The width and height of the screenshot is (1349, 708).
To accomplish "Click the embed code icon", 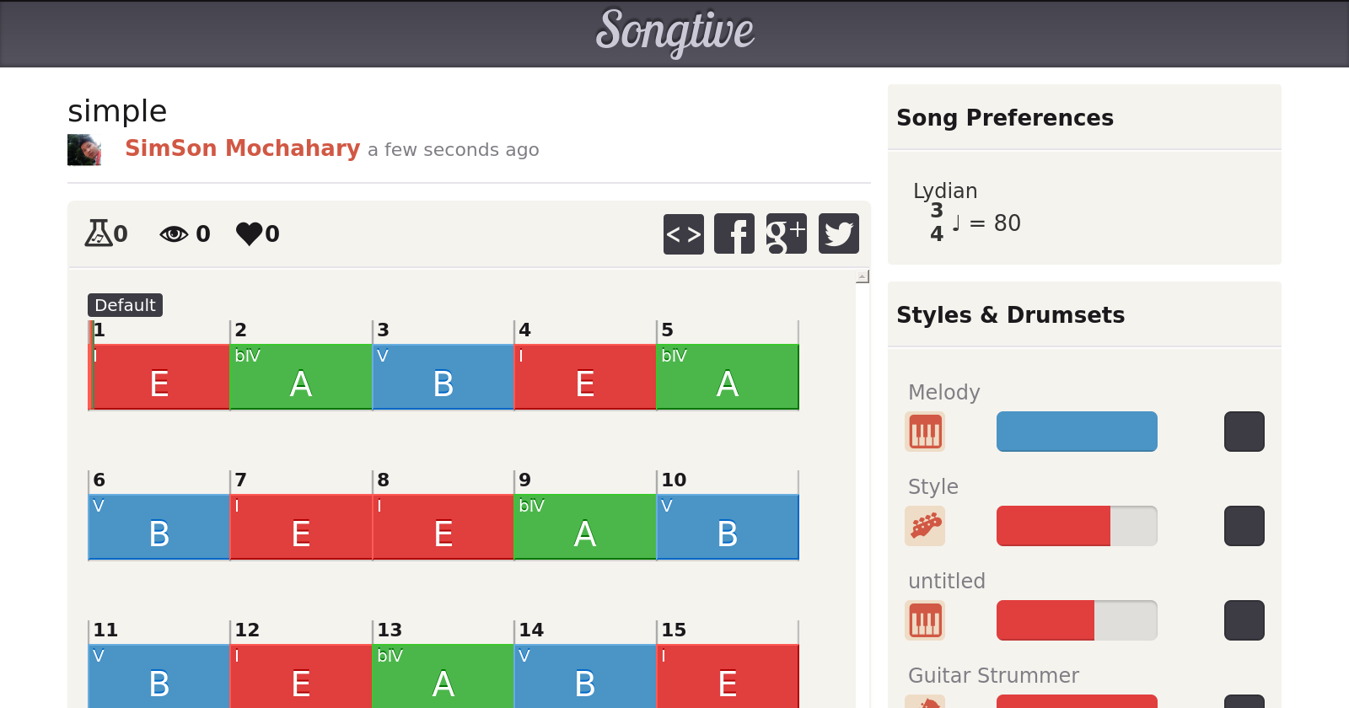I will pos(683,234).
